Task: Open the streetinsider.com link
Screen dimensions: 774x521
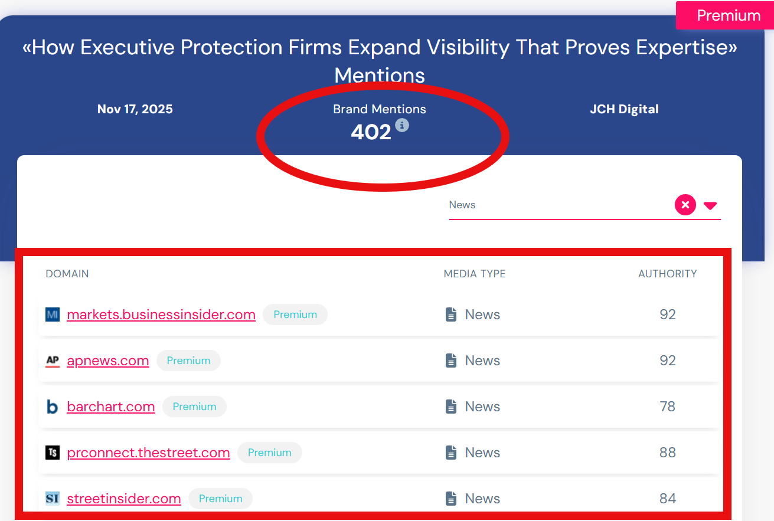Action: click(124, 499)
